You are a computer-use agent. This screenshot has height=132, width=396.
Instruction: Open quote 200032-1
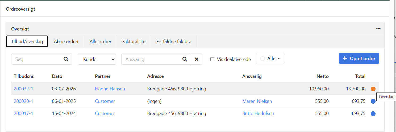(x=23, y=89)
